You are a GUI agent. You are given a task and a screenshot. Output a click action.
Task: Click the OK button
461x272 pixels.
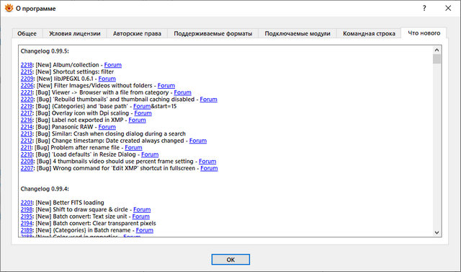coord(230,260)
